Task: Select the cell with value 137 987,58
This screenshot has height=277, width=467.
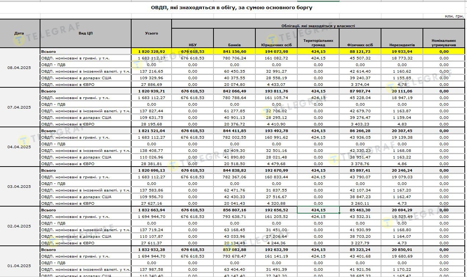Action: [151, 269]
